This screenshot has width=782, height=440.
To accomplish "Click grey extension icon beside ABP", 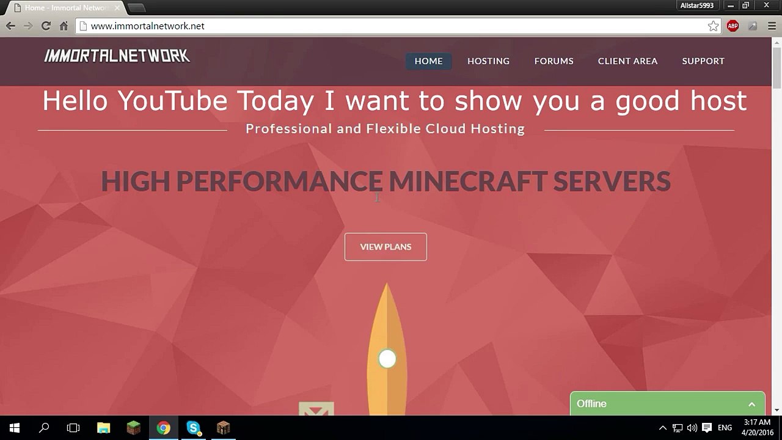I will click(x=753, y=26).
